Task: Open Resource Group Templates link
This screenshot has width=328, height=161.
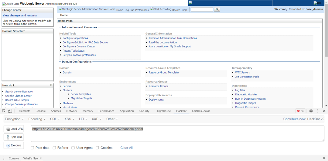Action: tap(164, 72)
